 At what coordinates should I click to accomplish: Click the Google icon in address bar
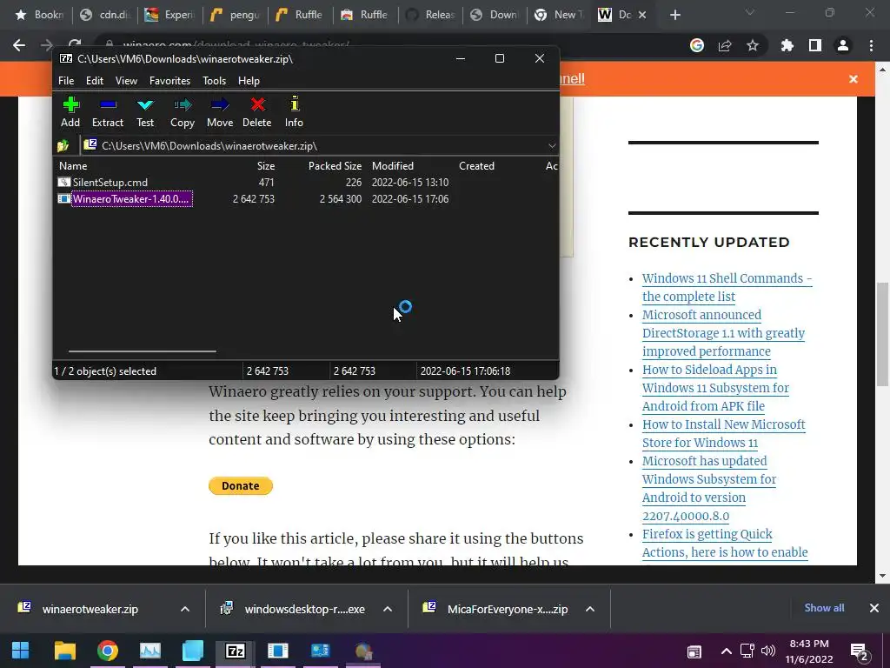pos(696,45)
